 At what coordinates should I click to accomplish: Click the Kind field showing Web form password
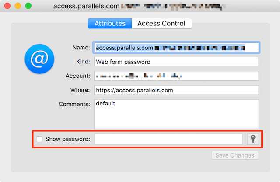click(176, 62)
